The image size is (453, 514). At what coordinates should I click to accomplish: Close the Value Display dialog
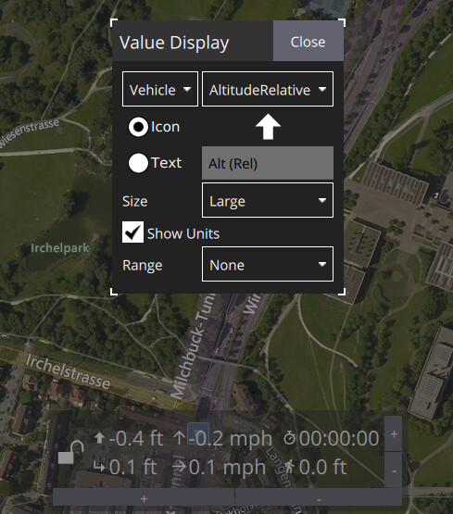click(308, 41)
